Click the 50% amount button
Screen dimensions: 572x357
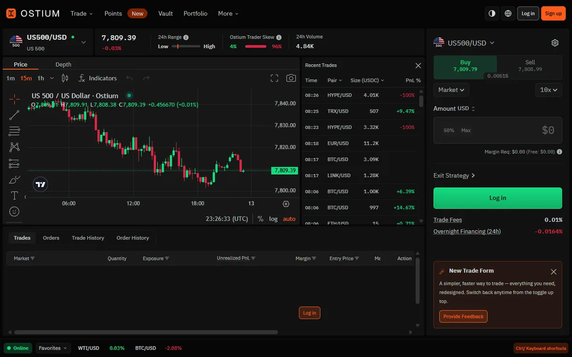tap(449, 130)
